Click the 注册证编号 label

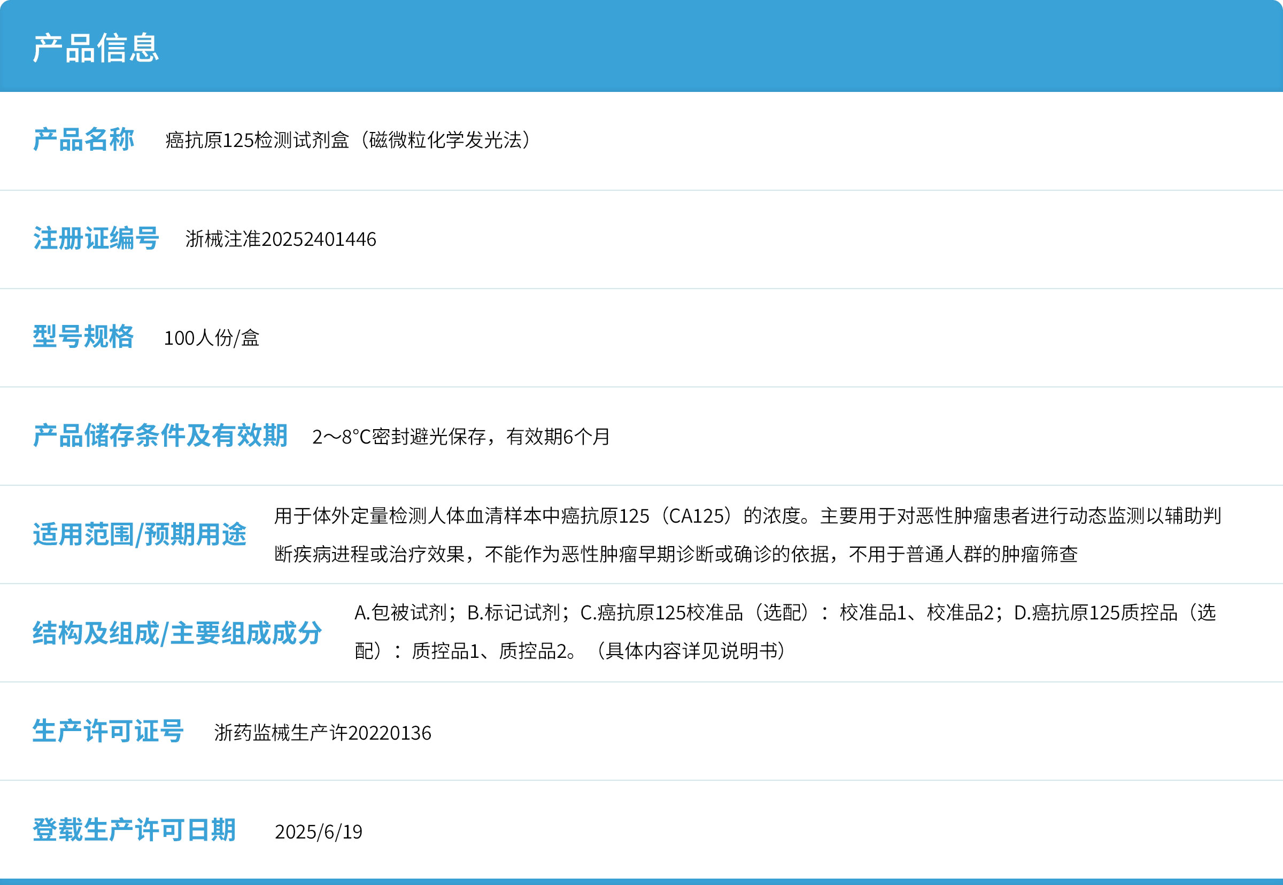click(96, 238)
